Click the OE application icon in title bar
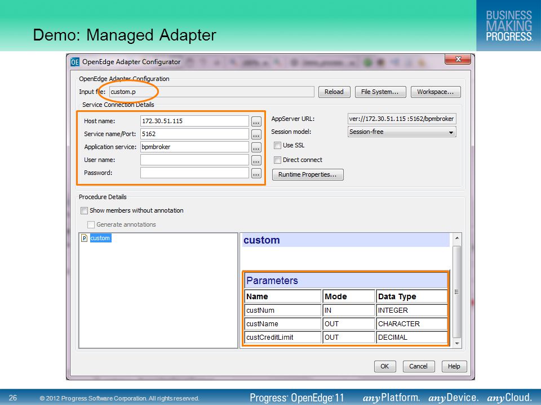 pos(75,62)
